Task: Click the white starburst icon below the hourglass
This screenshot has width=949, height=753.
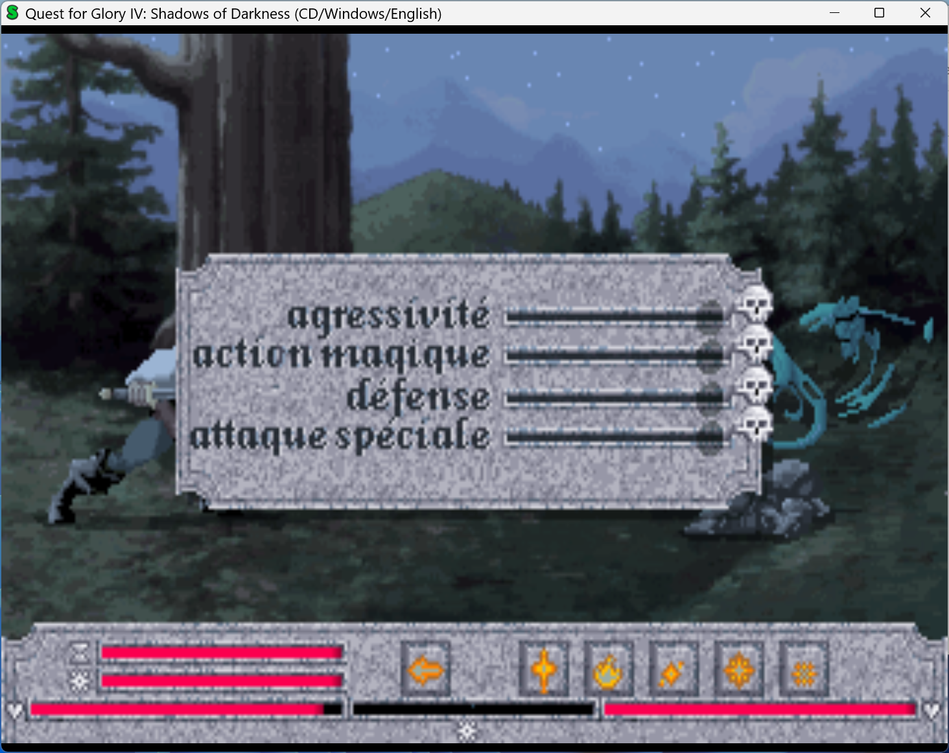Action: pos(80,681)
